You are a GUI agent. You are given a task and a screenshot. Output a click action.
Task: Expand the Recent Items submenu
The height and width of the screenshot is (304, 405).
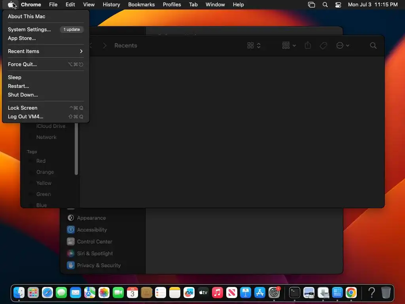[46, 51]
